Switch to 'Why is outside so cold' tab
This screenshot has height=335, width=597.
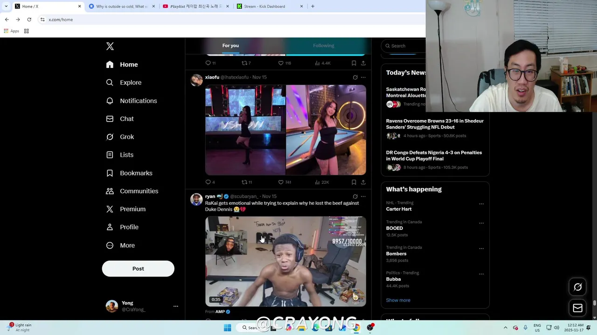(x=121, y=7)
